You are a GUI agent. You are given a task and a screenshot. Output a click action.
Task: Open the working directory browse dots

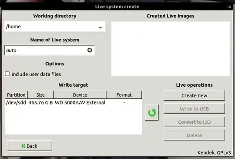point(101,27)
